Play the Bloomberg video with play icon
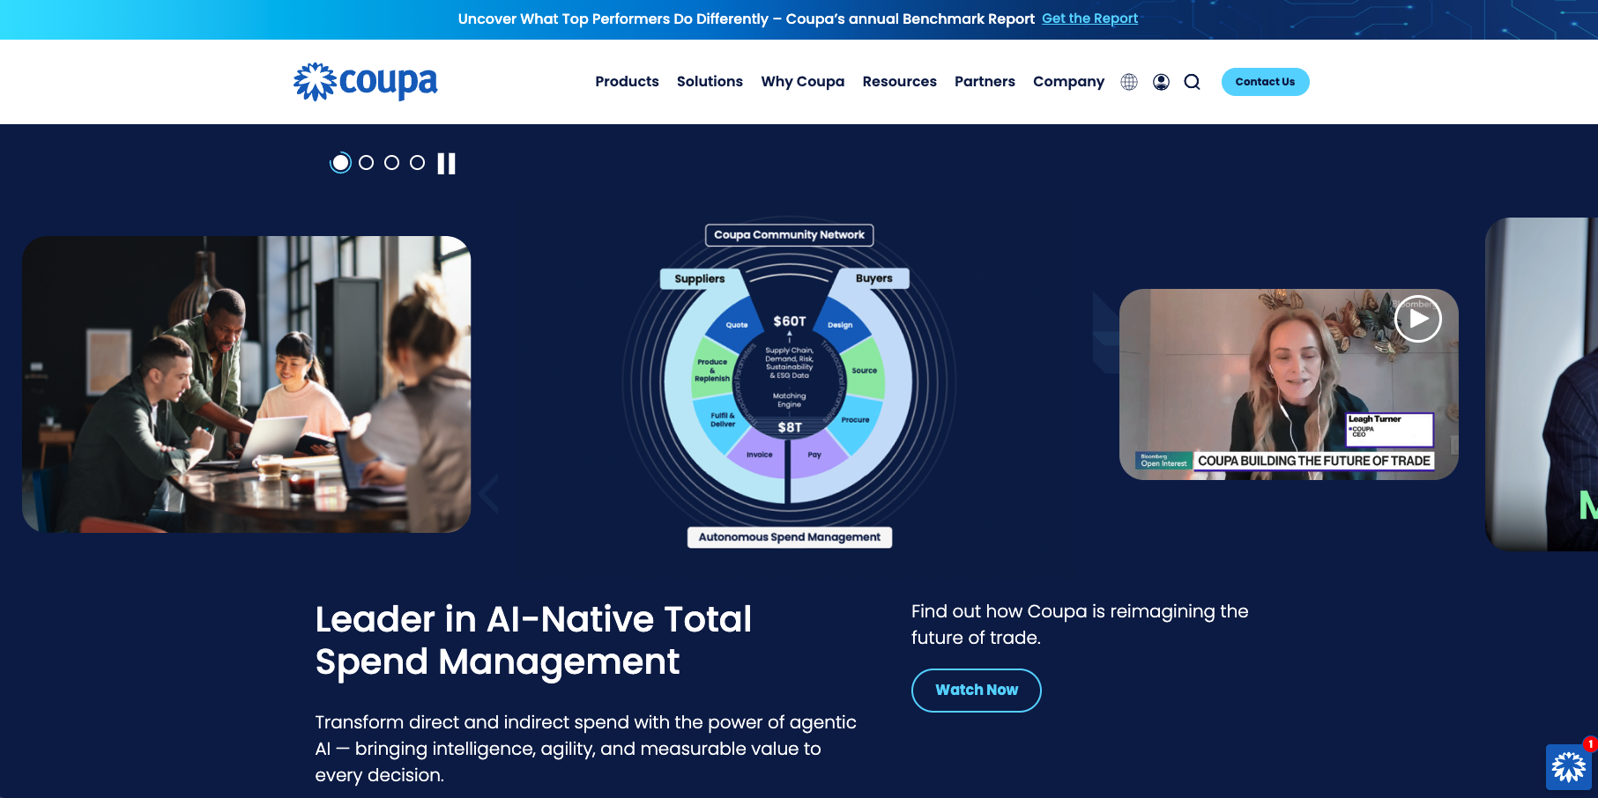 1418,319
